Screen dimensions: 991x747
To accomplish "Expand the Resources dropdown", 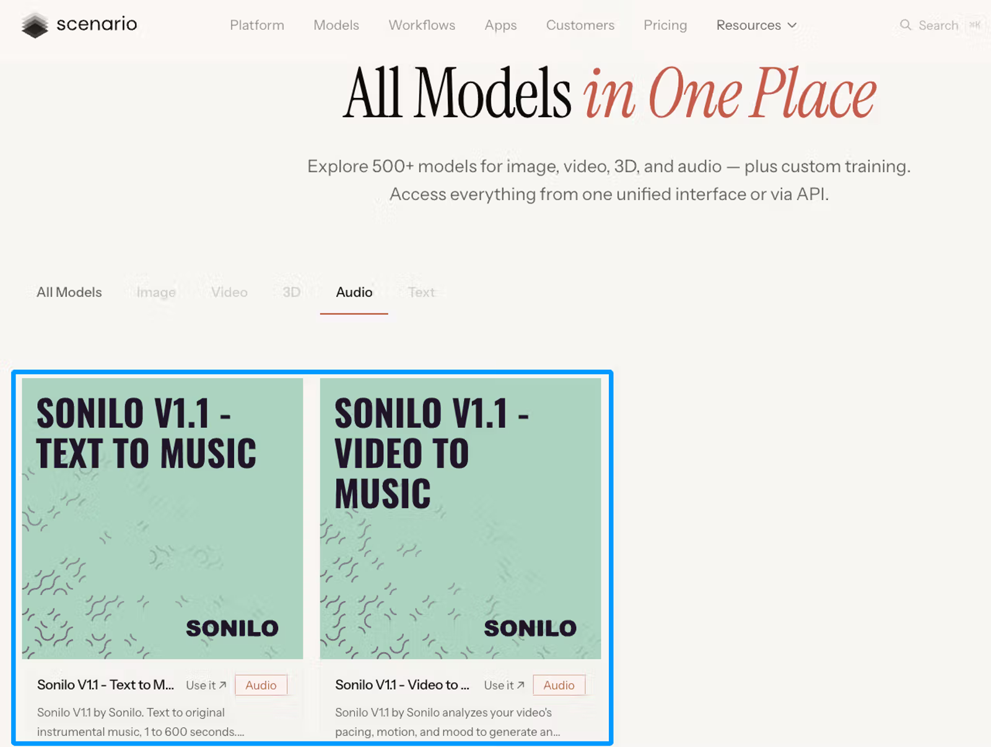I will (756, 25).
